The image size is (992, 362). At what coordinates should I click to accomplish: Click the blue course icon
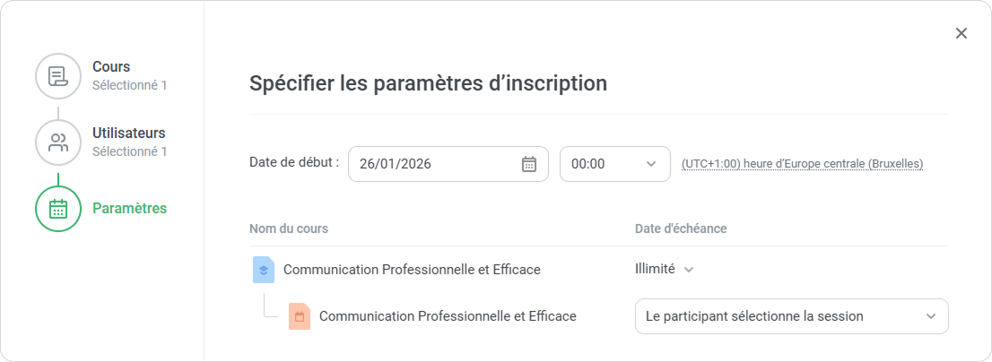click(x=263, y=269)
